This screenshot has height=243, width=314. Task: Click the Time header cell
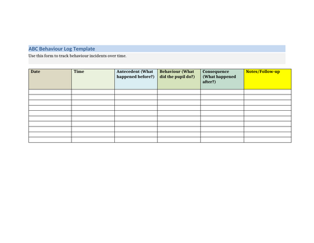pos(93,79)
